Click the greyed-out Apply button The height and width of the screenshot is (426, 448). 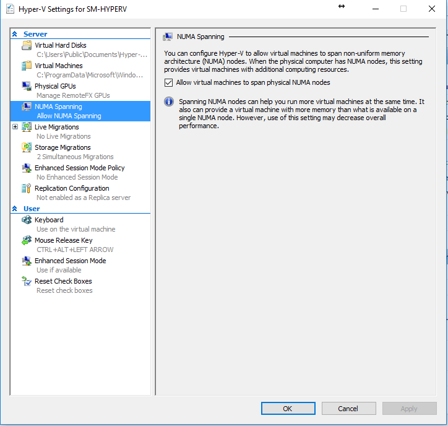pos(410,408)
